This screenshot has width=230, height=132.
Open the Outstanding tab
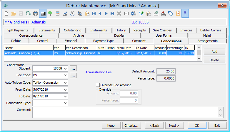coord(73,30)
